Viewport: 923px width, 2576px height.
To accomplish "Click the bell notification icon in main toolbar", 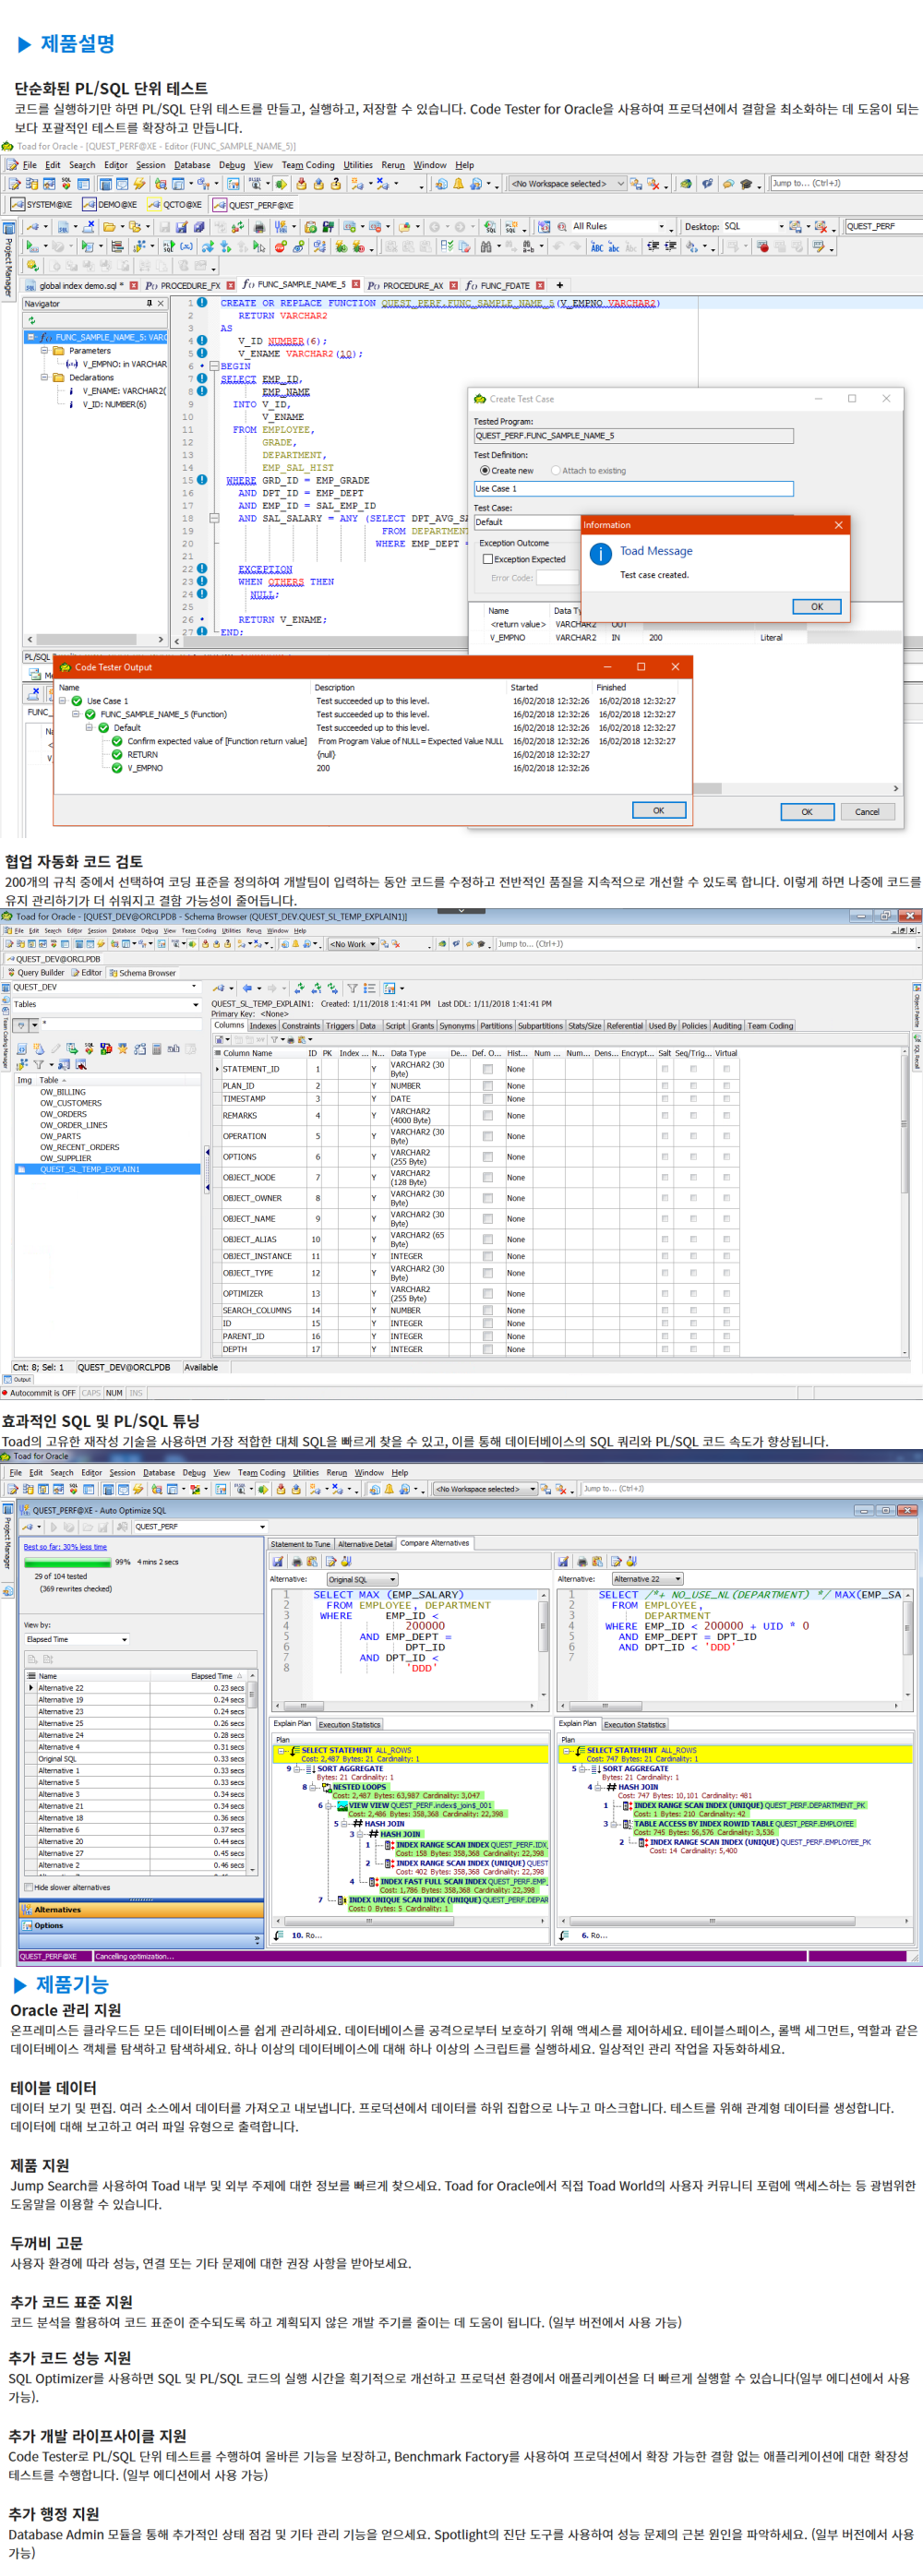I will tap(459, 184).
